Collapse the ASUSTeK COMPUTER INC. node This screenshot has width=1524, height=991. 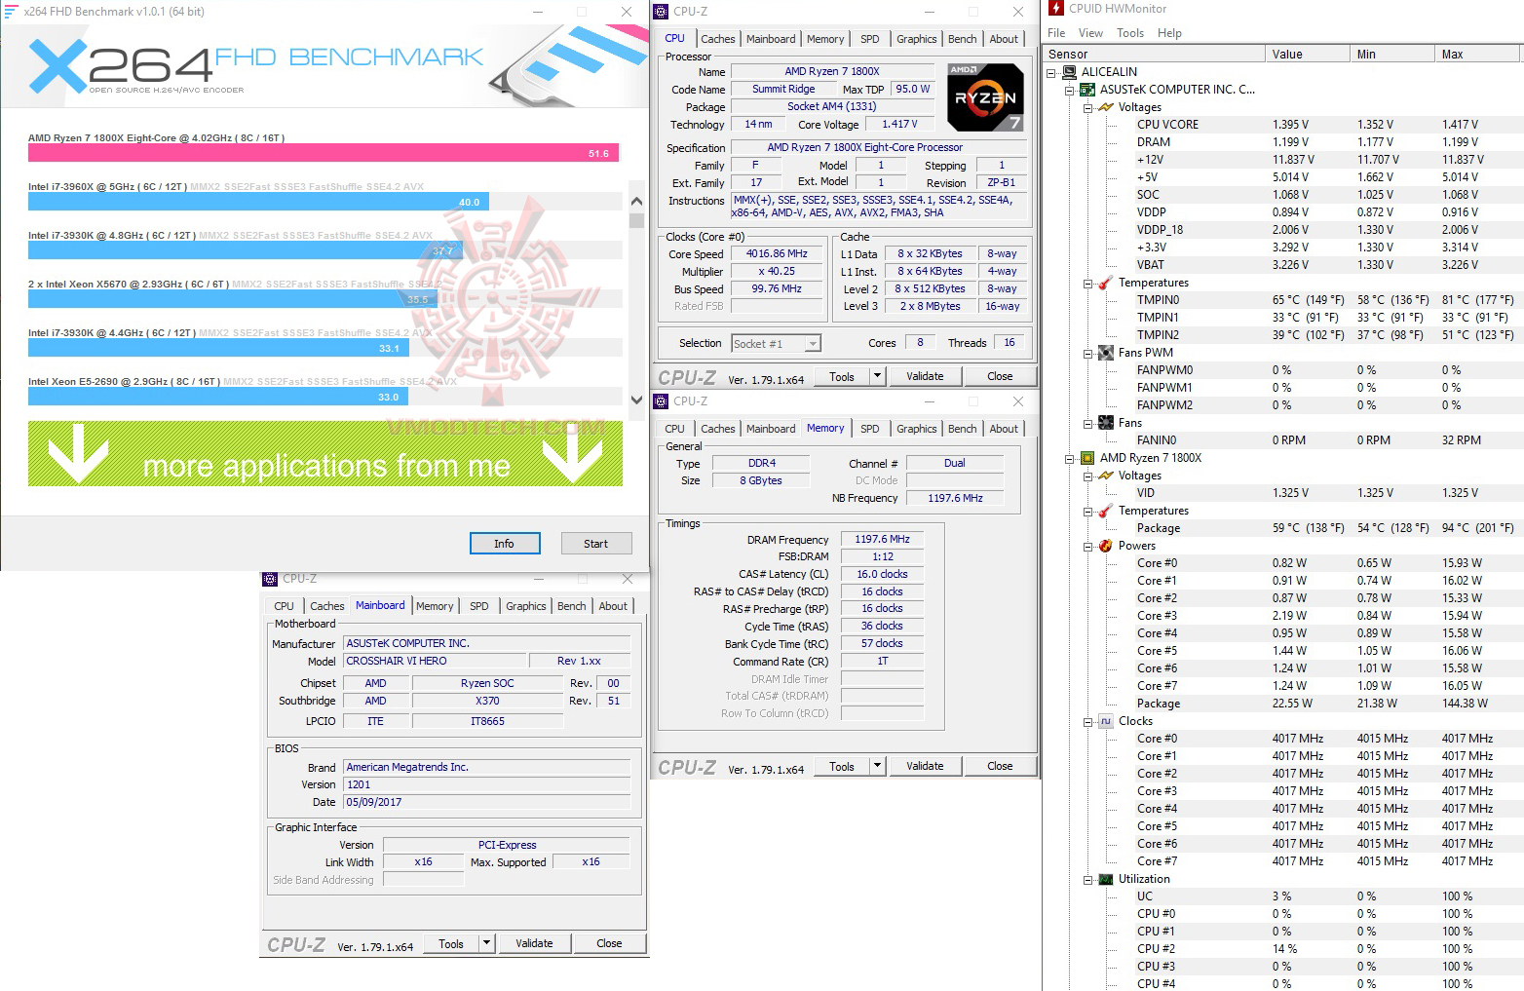click(1070, 91)
